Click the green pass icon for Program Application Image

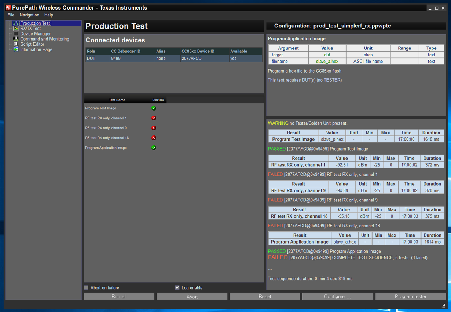pyautogui.click(x=154, y=148)
